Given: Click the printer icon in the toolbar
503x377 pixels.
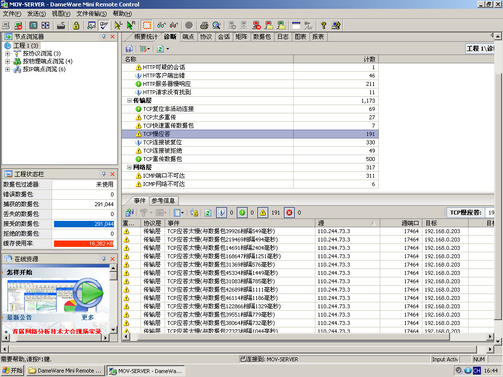Looking at the screenshot, I should point(204,25).
